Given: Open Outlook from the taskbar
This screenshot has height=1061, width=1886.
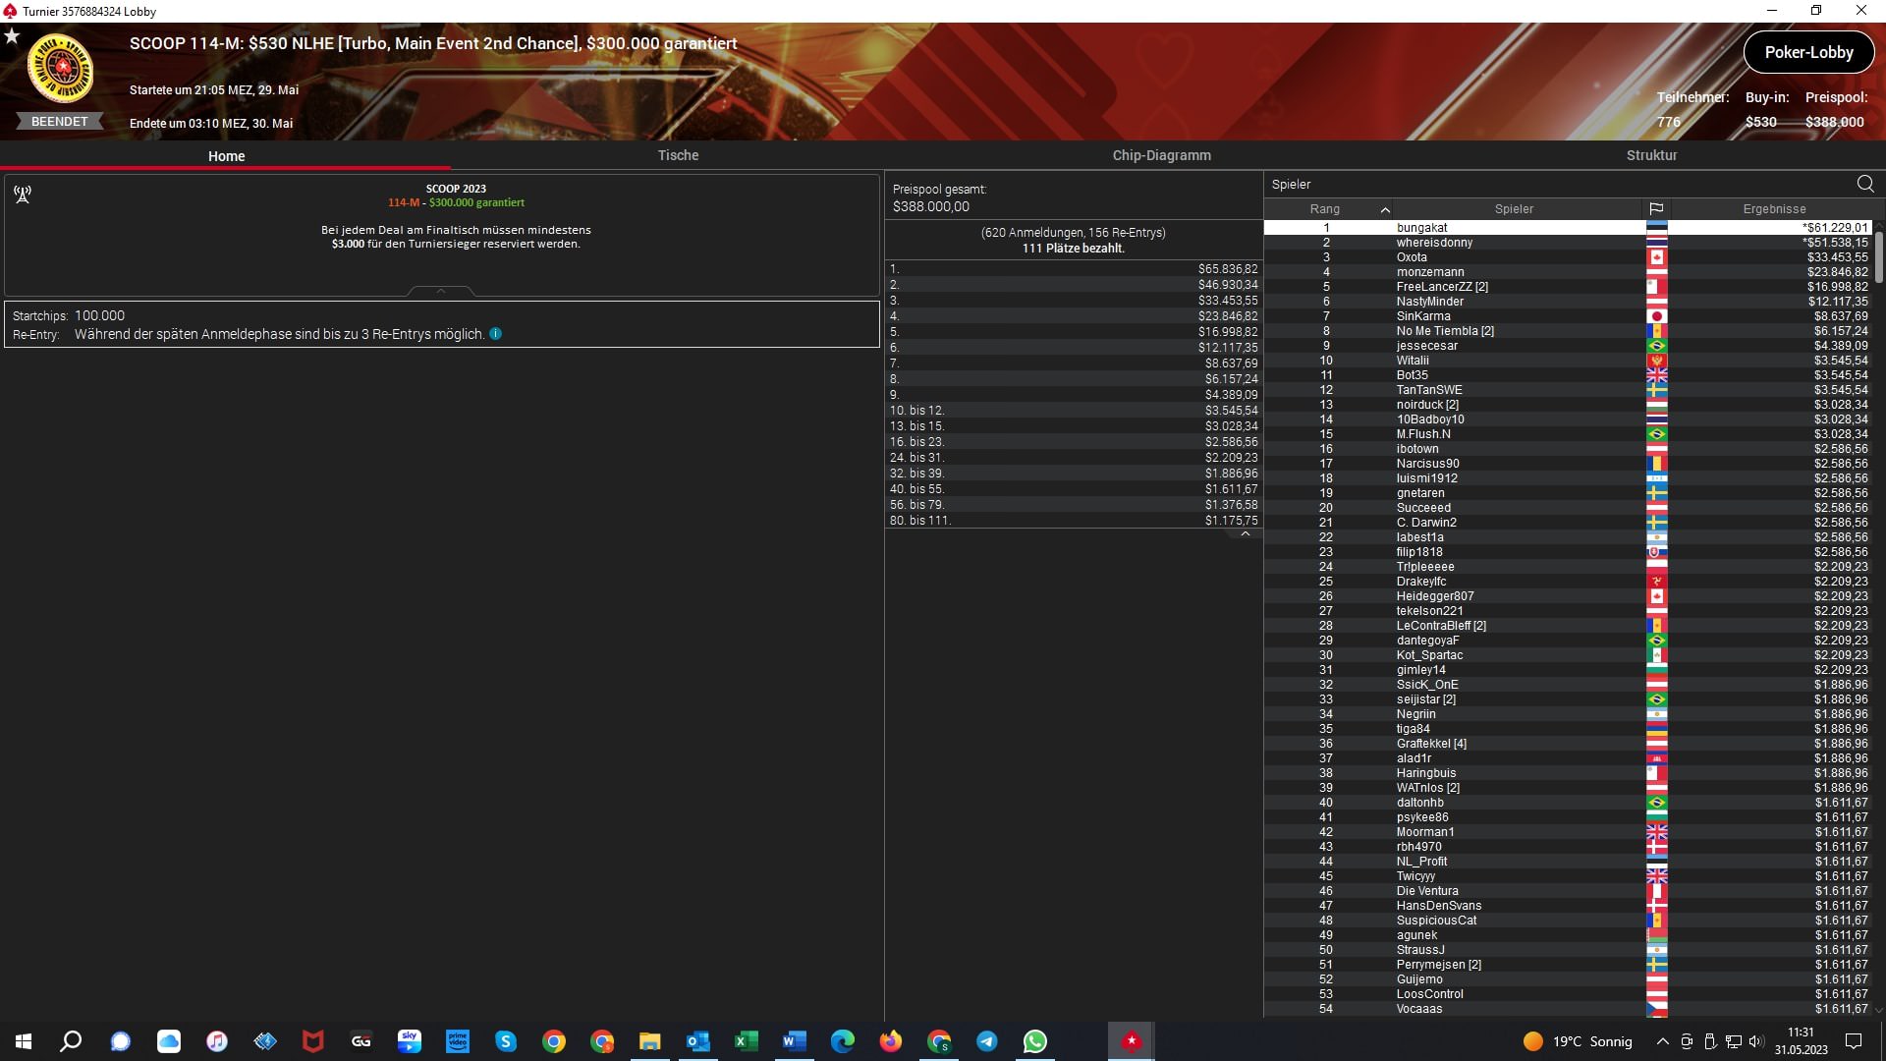Looking at the screenshot, I should tap(698, 1041).
